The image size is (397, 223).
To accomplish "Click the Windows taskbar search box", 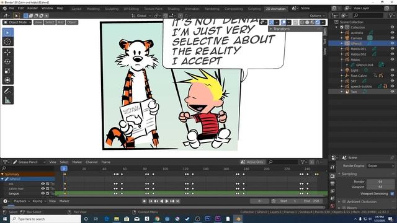I will tap(45, 219).
